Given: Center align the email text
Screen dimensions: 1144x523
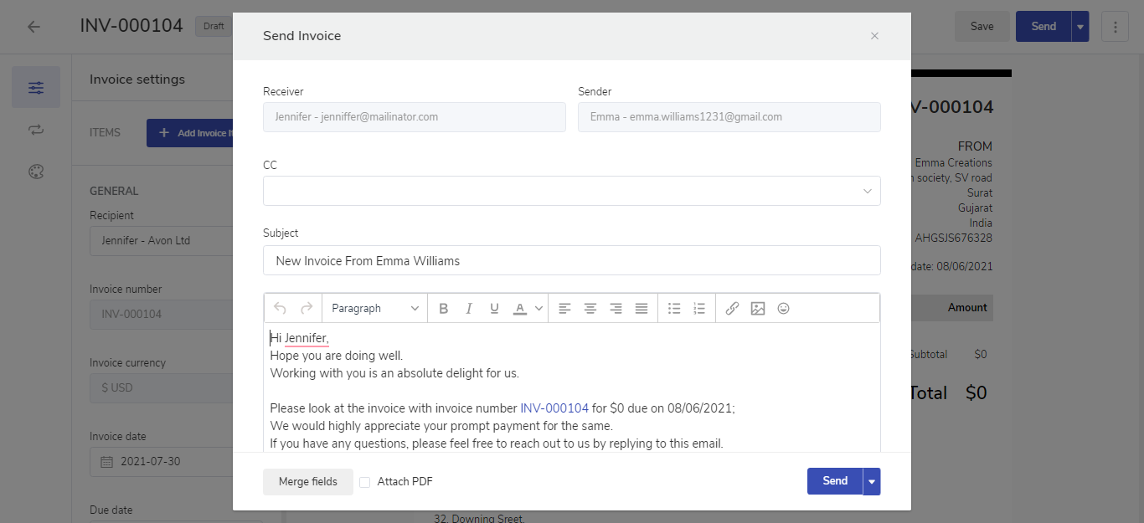Looking at the screenshot, I should (x=590, y=309).
